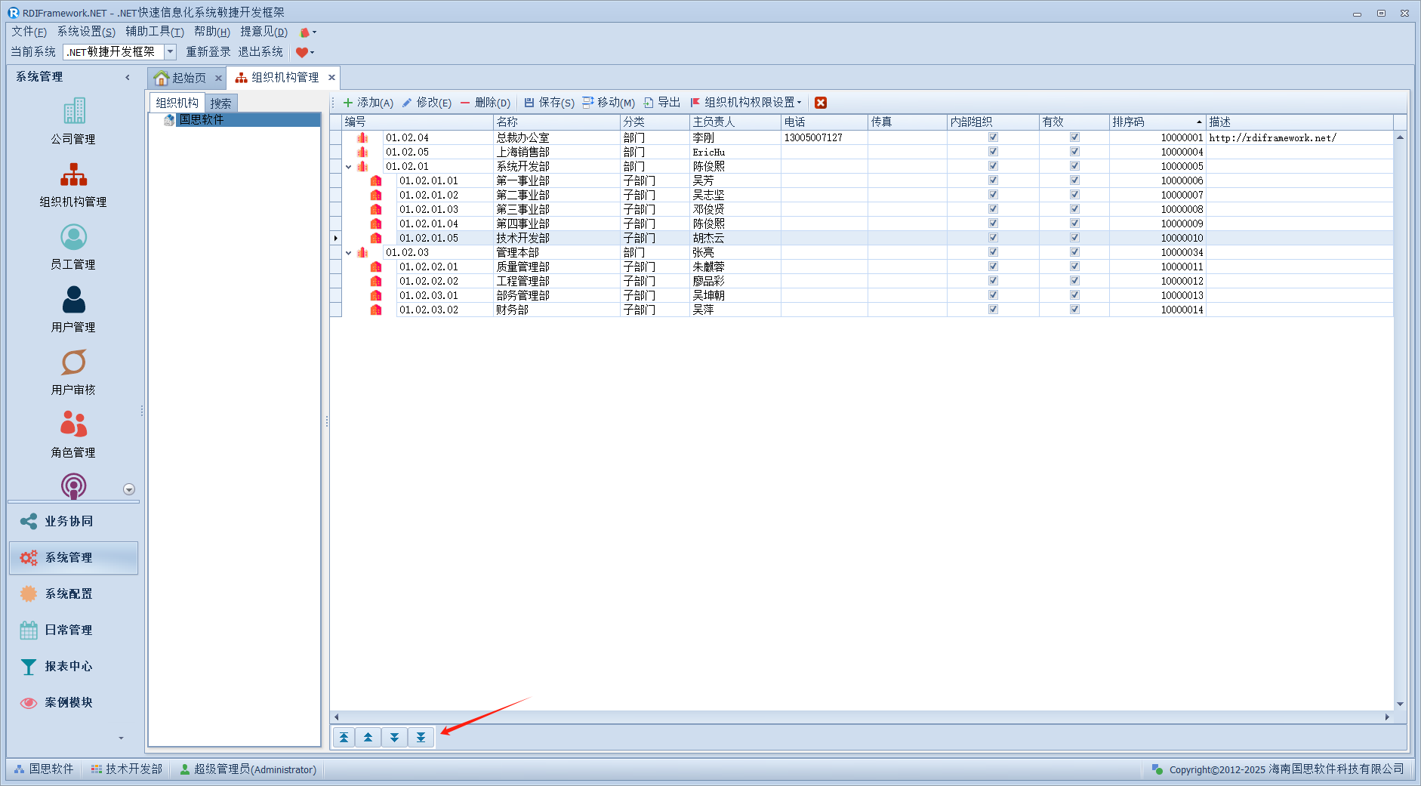Open the 公司管理 building icon

(x=74, y=112)
